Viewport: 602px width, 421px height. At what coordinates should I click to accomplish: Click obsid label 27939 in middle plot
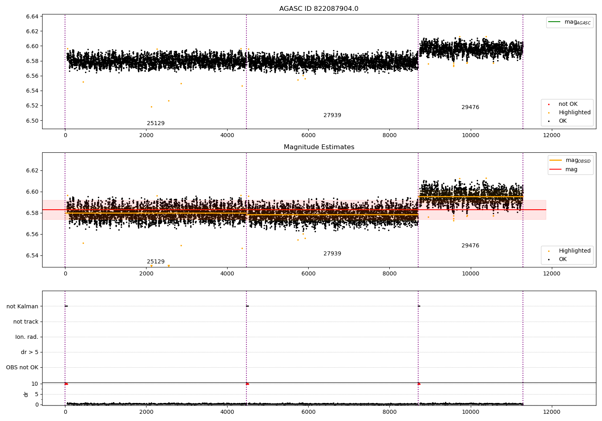pyautogui.click(x=332, y=254)
